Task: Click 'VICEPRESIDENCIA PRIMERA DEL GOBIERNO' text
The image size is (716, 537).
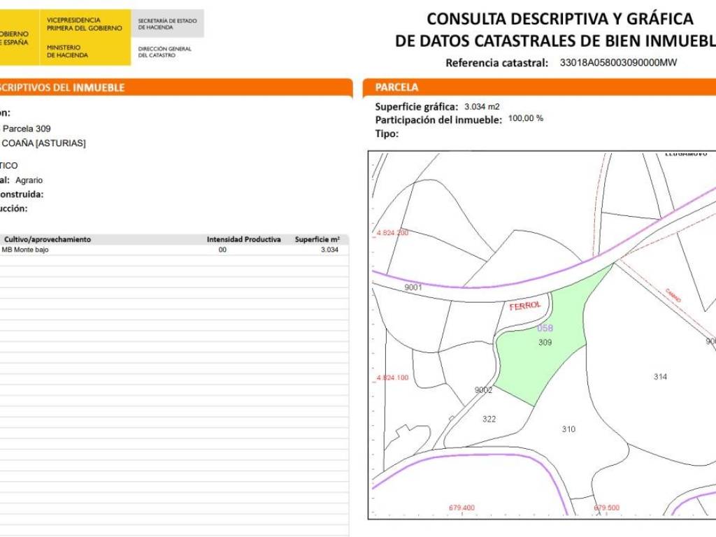Action: point(85,24)
